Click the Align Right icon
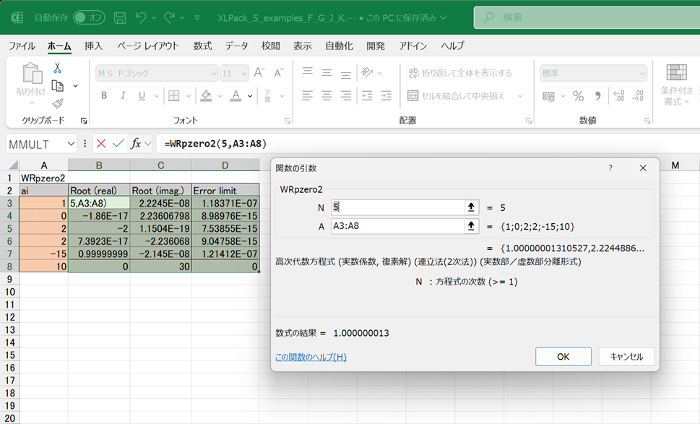Image resolution: width=700 pixels, height=424 pixels. (346, 95)
